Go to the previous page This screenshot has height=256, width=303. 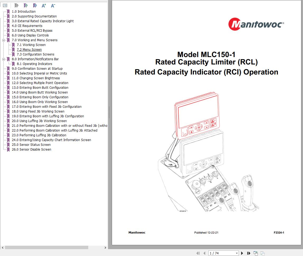click(205, 253)
